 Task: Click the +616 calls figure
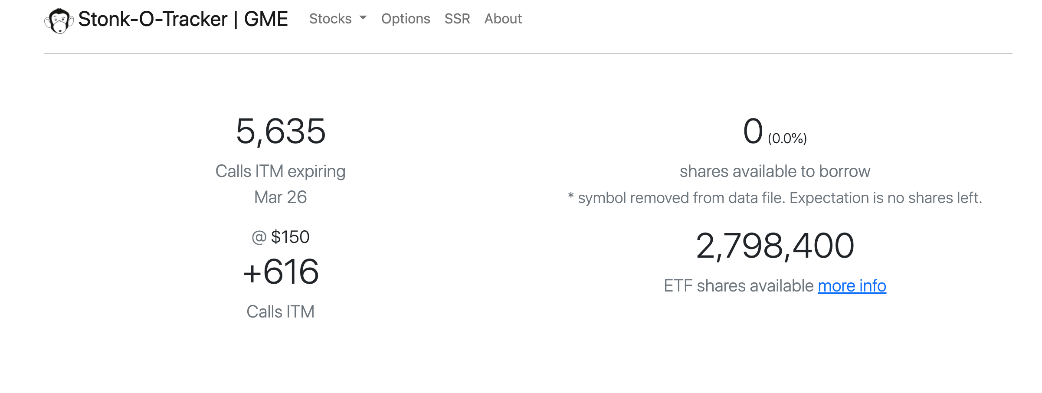tap(281, 272)
